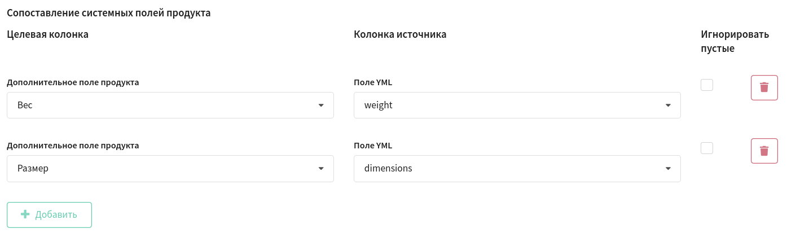Expand the dimensions YML field dropdown

tap(517, 169)
